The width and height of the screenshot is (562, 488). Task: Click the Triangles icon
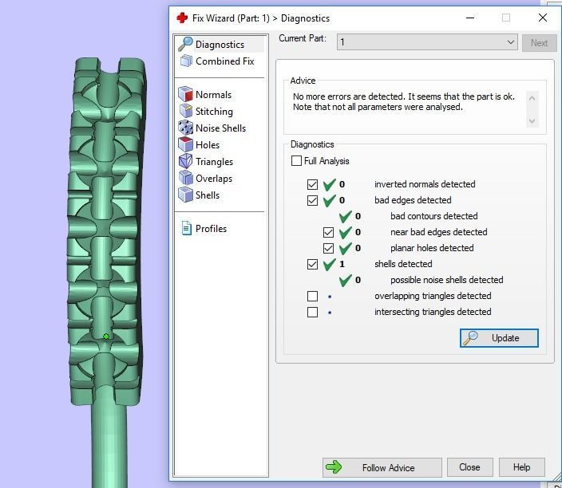pyautogui.click(x=186, y=162)
